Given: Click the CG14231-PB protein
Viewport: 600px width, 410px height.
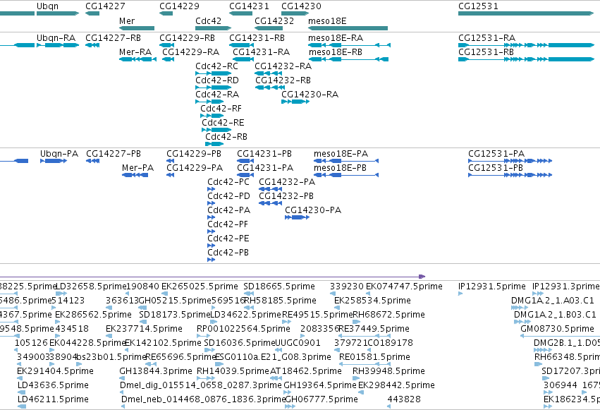Looking at the screenshot, I should (245, 161).
